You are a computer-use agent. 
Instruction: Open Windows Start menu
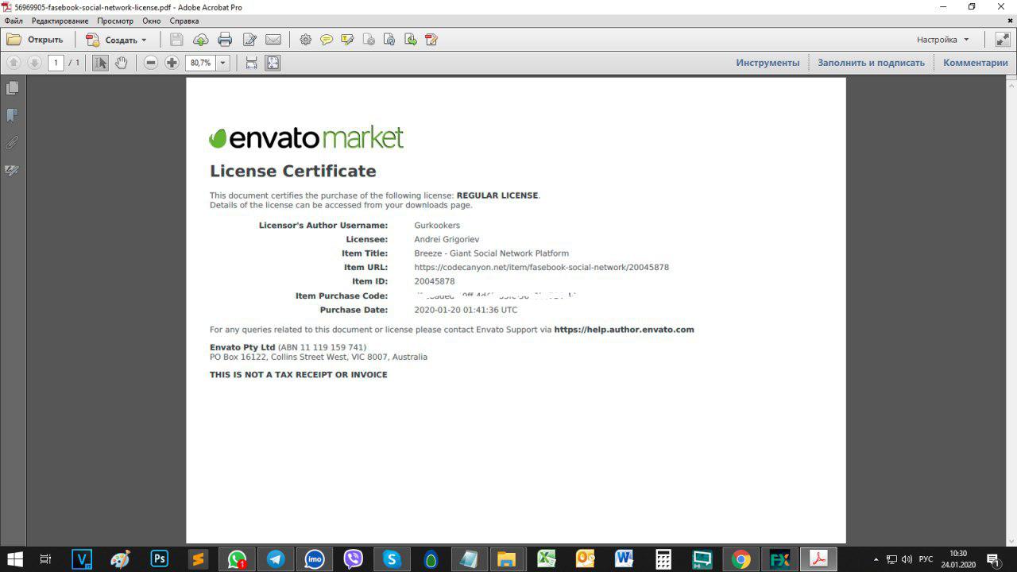pos(14,559)
